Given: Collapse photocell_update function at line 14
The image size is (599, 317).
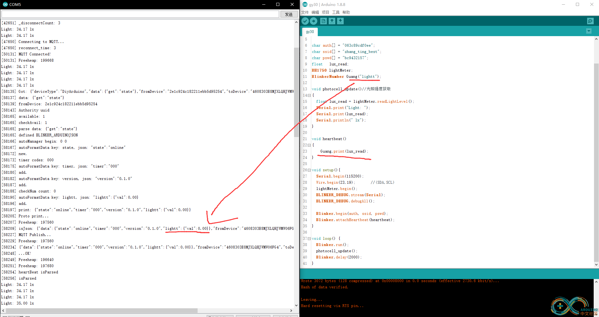Looking at the screenshot, I should click(x=309, y=95).
